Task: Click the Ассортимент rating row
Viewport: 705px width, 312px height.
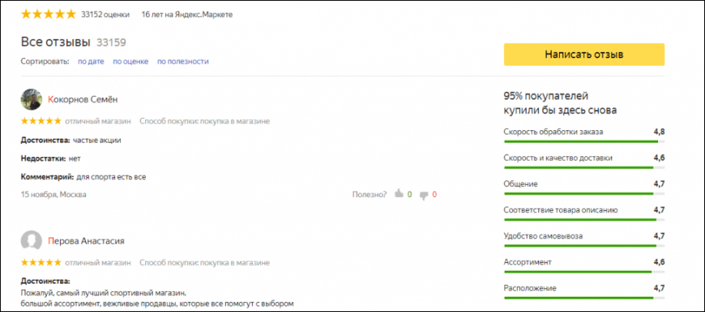Action: pyautogui.click(x=584, y=262)
